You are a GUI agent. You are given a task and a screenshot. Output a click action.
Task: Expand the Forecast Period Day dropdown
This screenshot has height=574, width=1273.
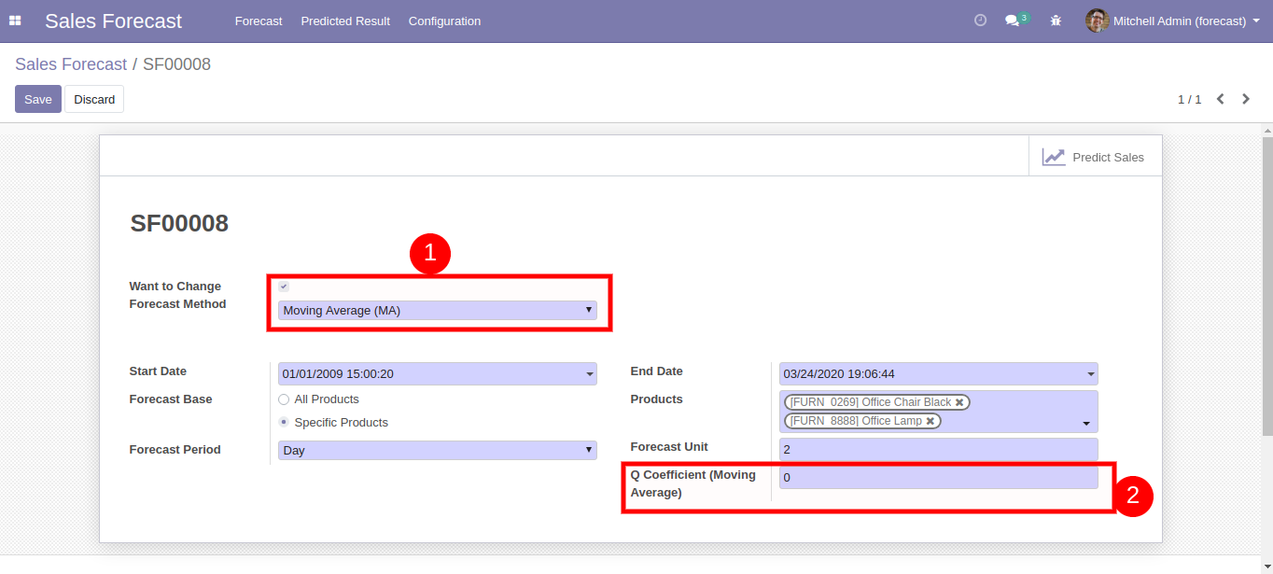(437, 450)
